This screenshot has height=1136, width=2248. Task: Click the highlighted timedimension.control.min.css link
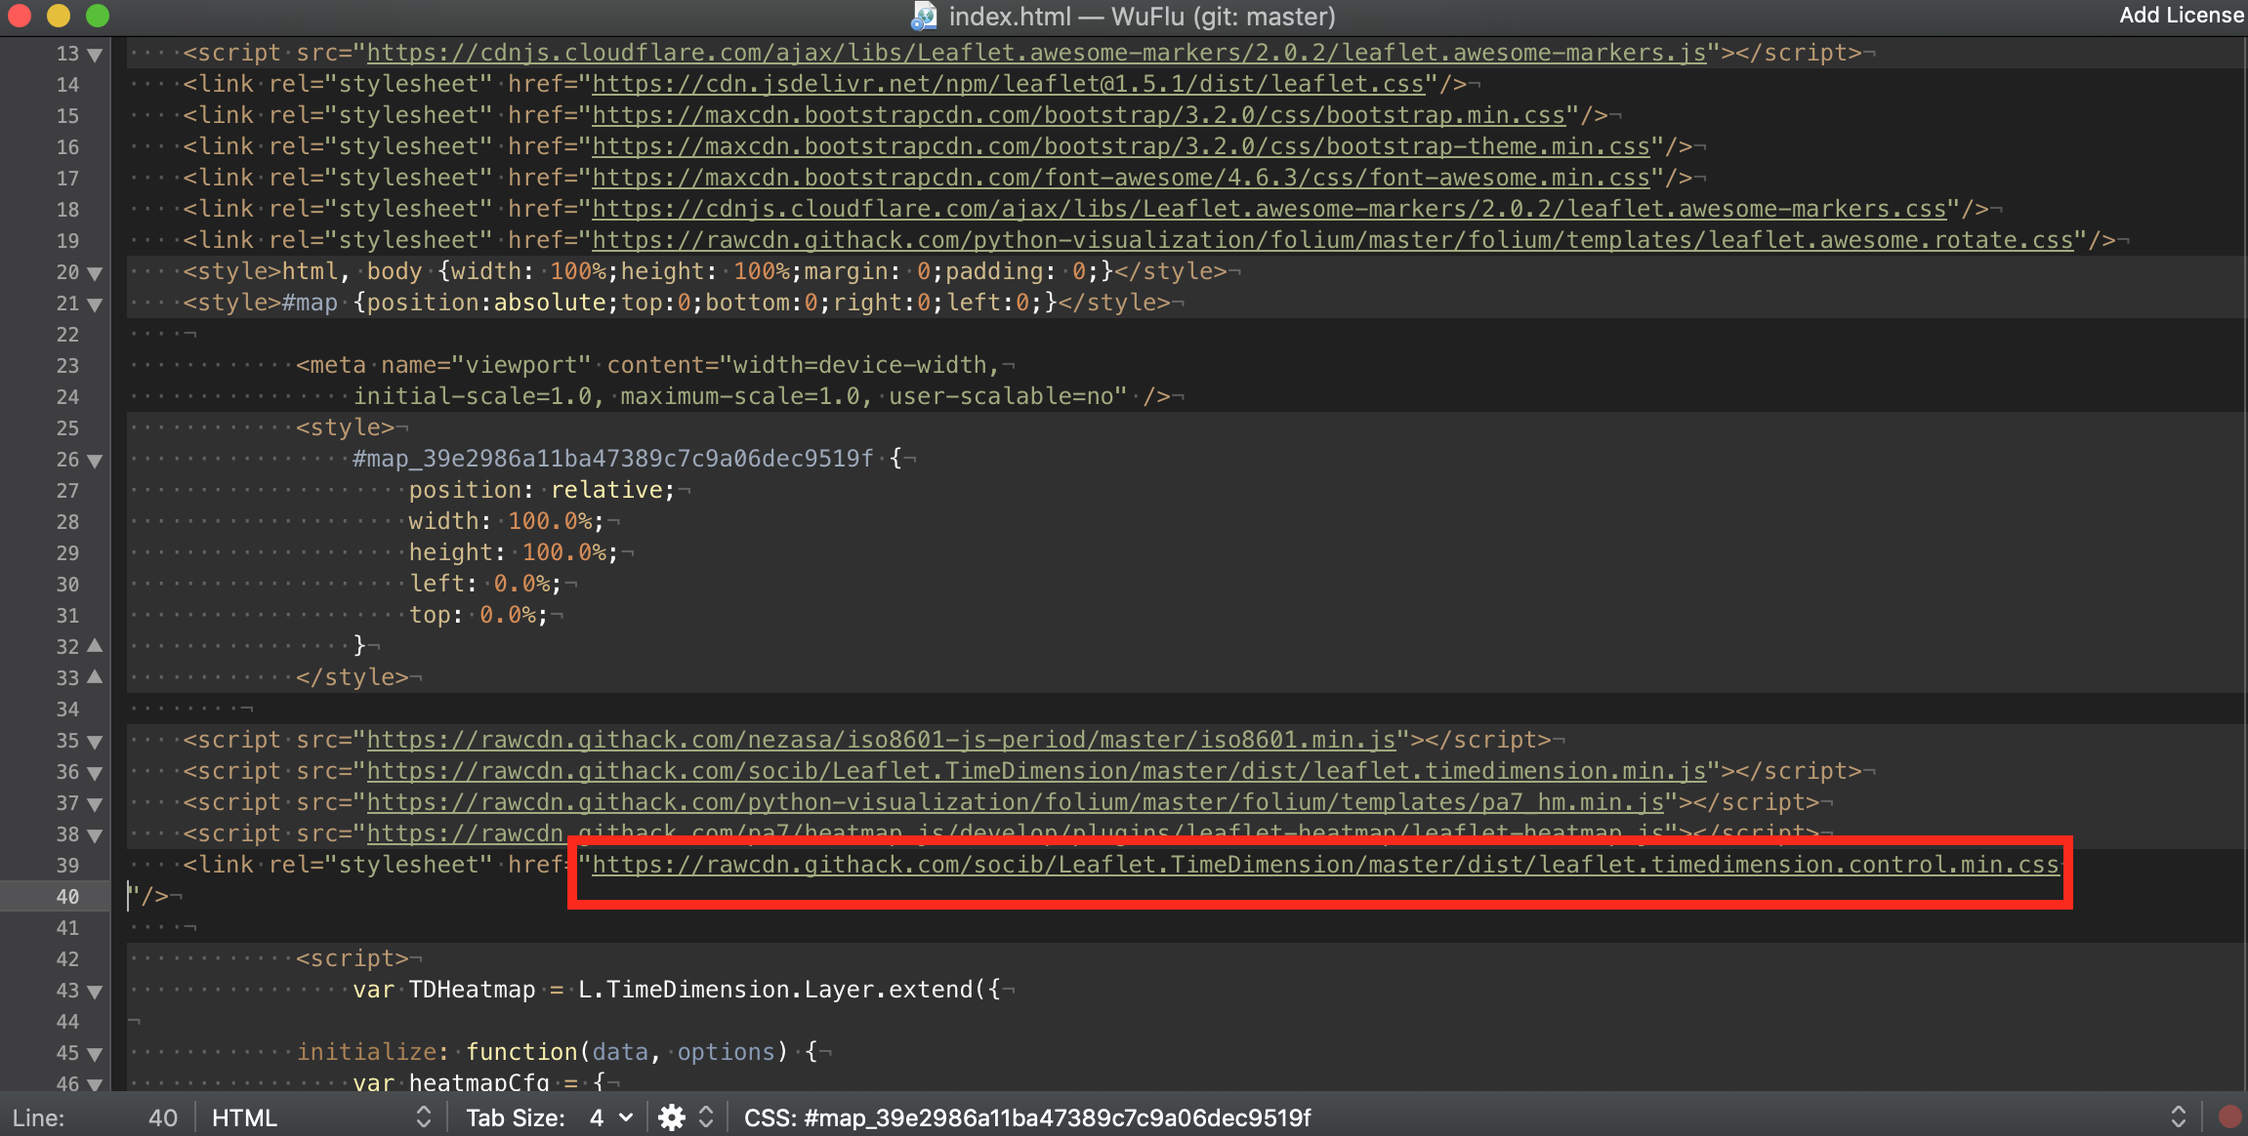point(1318,865)
